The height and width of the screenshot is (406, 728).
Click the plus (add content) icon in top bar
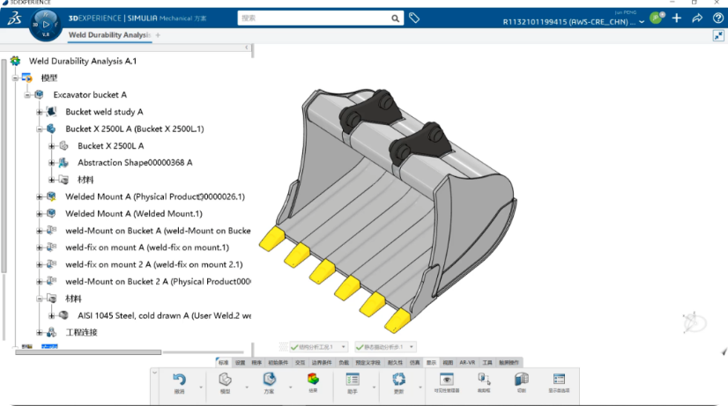pyautogui.click(x=677, y=18)
